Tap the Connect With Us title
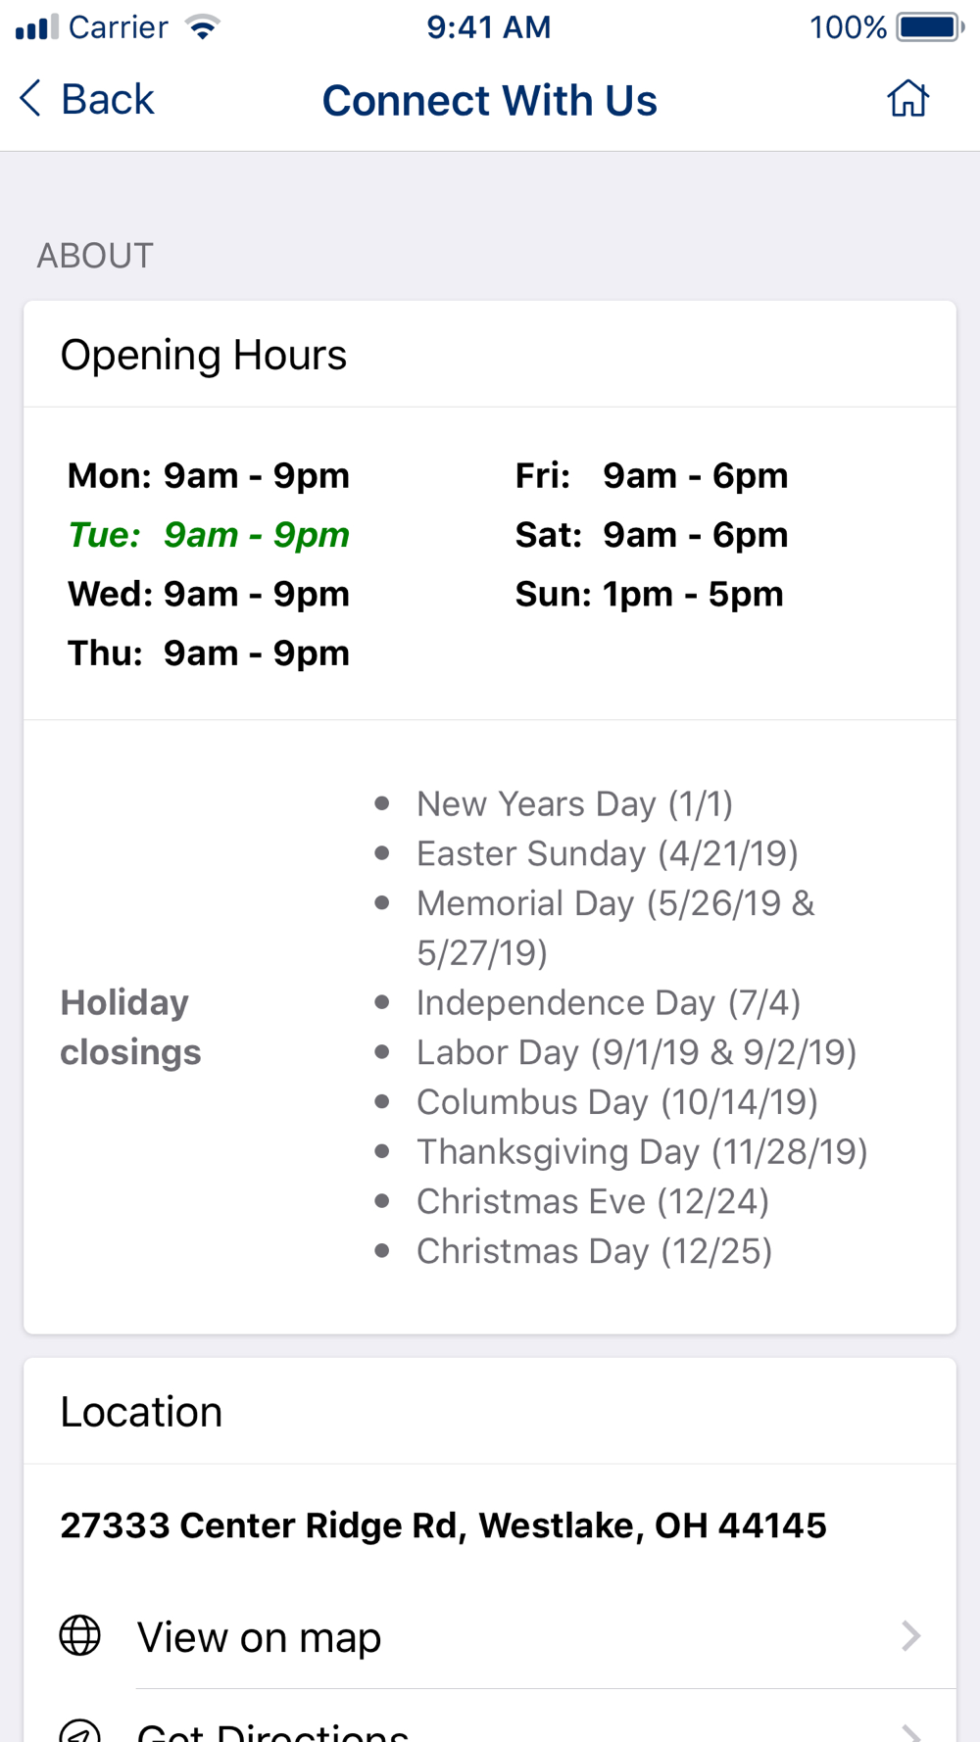980x1742 pixels. point(490,100)
